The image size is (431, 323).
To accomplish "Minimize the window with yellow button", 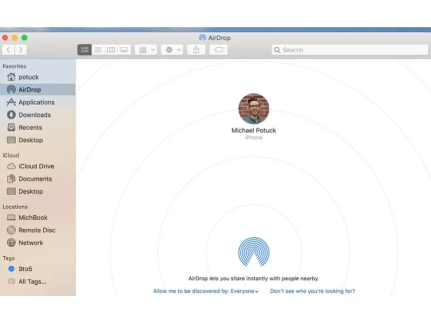I will pyautogui.click(x=15, y=38).
